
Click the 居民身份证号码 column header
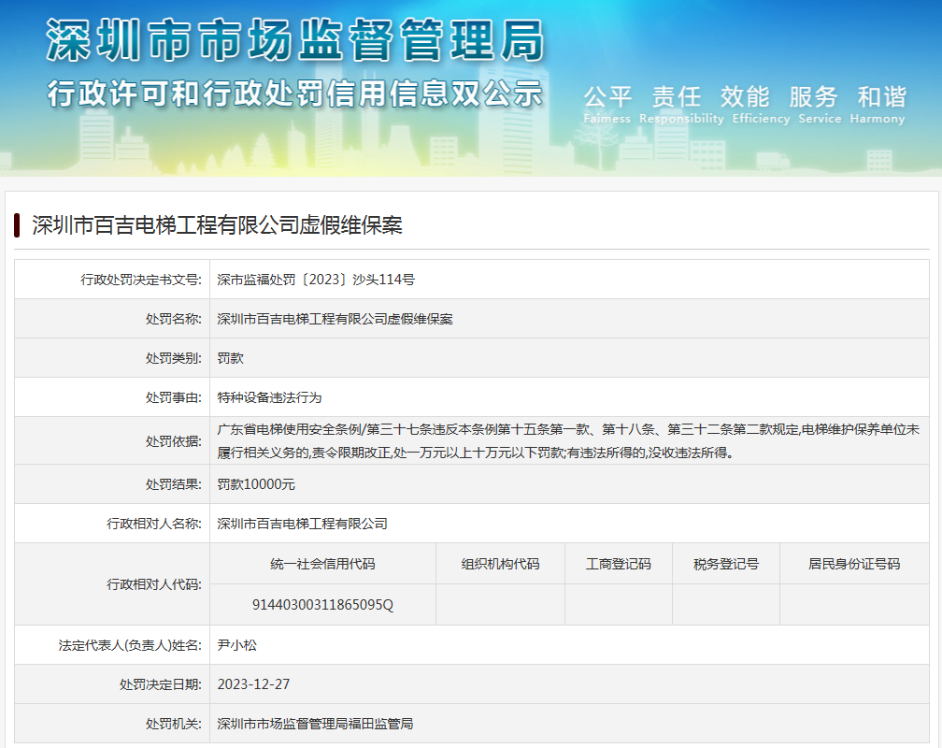854,564
